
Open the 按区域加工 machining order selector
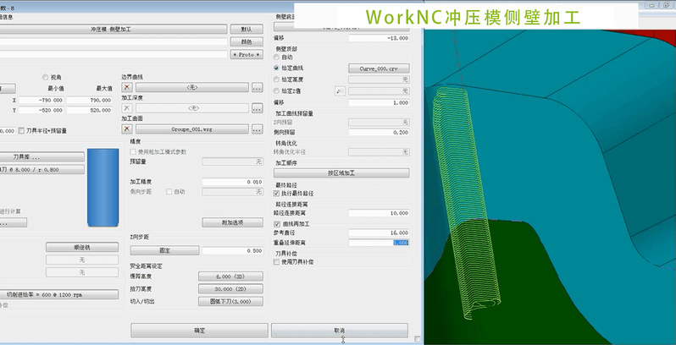(x=341, y=173)
